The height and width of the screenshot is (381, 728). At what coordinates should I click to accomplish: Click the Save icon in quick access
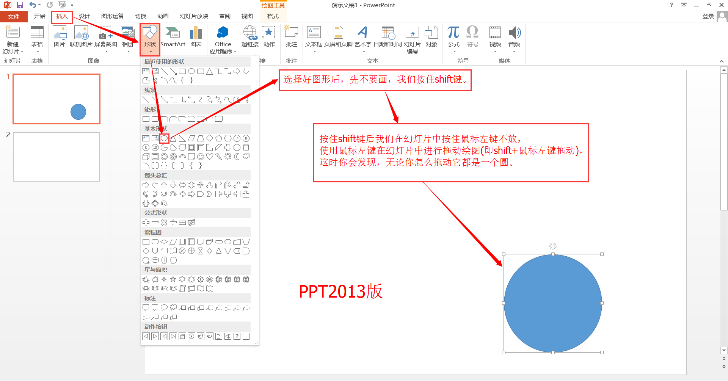(20, 5)
